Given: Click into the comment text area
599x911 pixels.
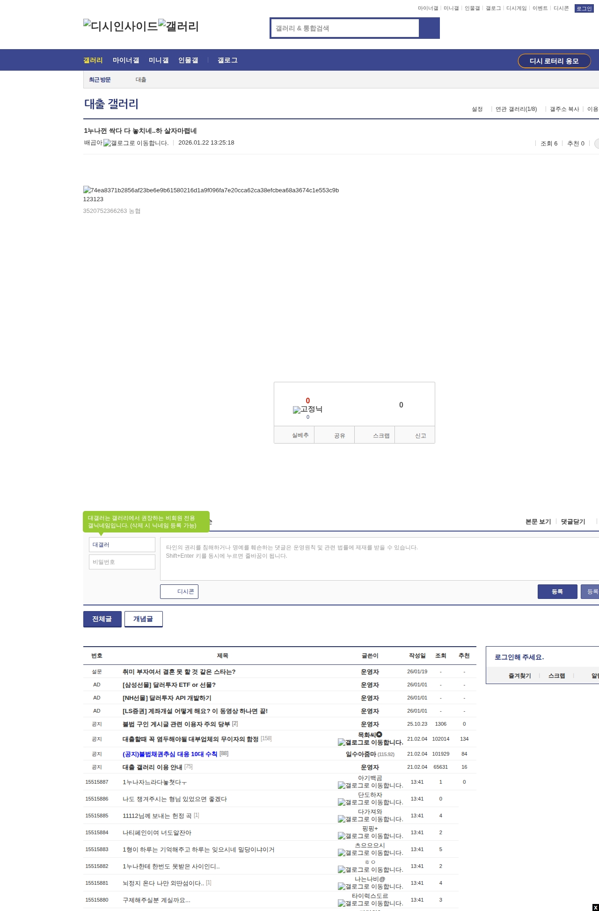Looking at the screenshot, I should click(380, 559).
